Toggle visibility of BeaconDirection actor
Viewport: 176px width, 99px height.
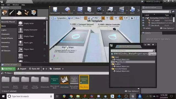pos(143,23)
